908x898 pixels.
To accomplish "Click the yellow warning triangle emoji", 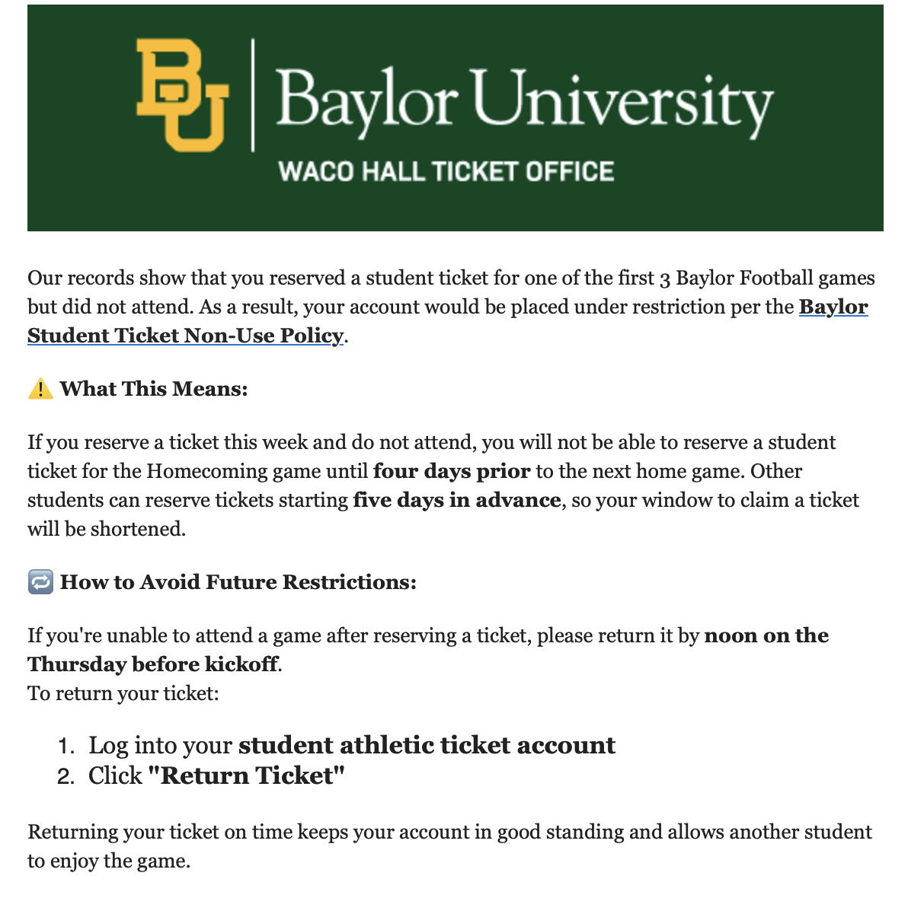I will pyautogui.click(x=40, y=389).
